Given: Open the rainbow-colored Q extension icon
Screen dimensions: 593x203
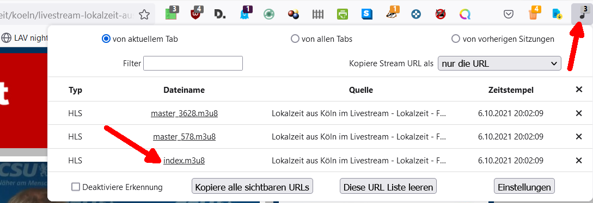Looking at the screenshot, I should [465, 15].
